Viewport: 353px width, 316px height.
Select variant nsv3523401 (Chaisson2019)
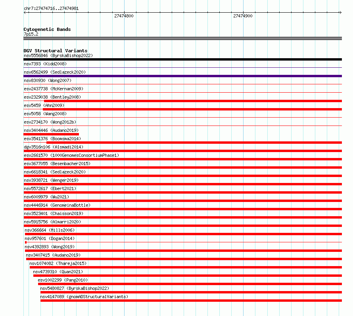[54, 213]
